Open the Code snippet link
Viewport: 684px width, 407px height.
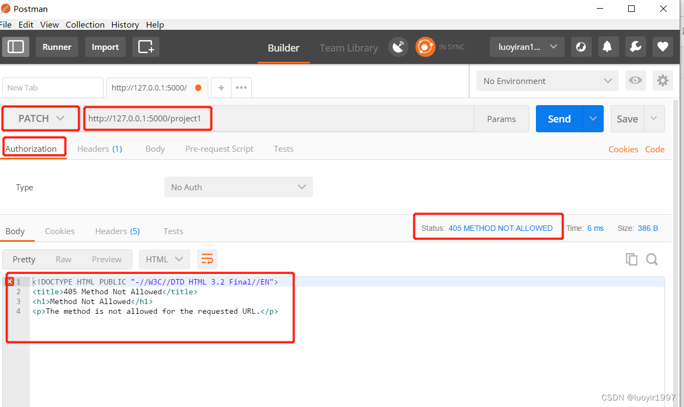point(655,149)
